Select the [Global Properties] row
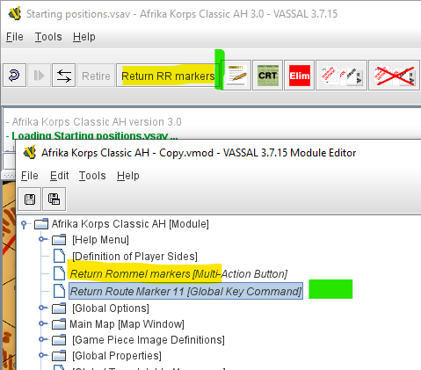 tap(117, 356)
